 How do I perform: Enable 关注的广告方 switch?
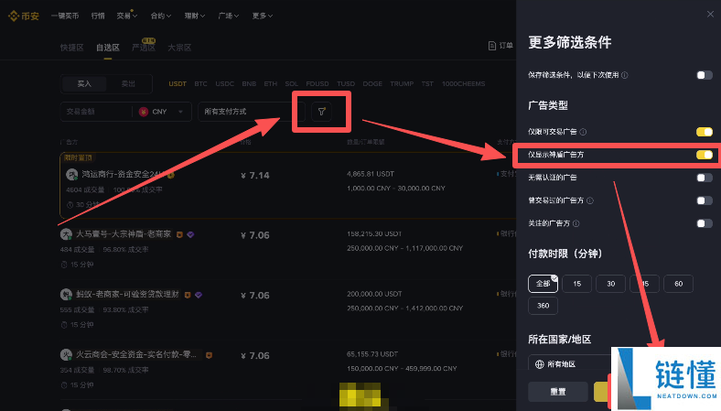[x=705, y=223]
